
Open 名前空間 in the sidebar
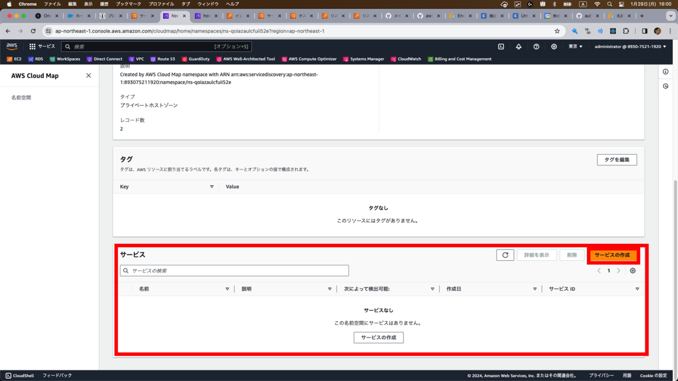click(x=21, y=98)
